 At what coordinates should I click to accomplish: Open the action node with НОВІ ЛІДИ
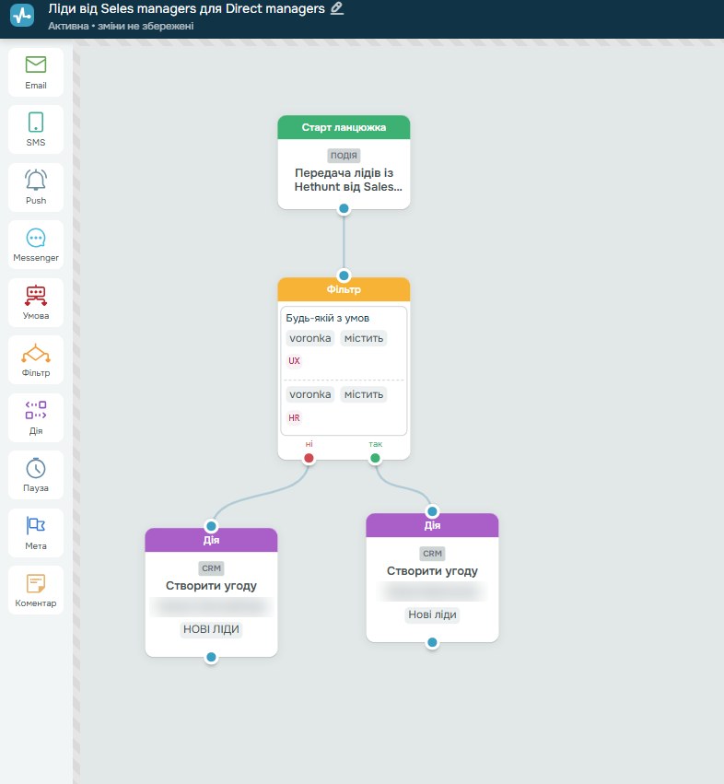coord(211,592)
